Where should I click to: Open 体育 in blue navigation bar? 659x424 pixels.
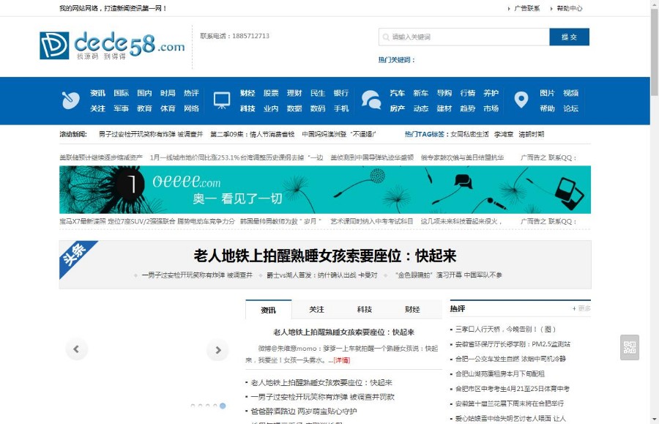click(168, 108)
